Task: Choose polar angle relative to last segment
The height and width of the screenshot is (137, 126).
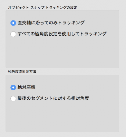Action: [13, 99]
